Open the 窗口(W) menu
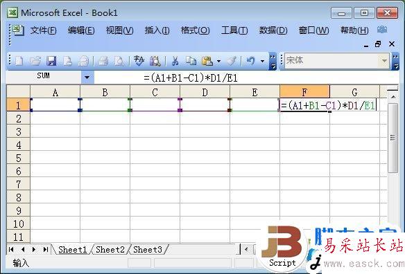 point(314,30)
